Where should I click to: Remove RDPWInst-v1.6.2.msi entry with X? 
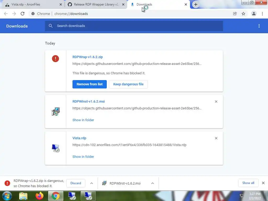(216, 102)
